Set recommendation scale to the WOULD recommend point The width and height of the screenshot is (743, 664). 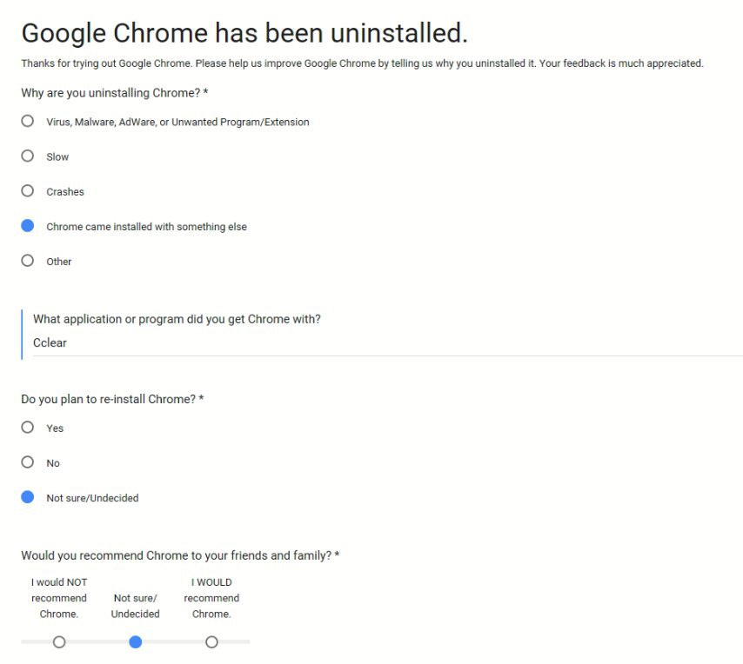pos(211,642)
